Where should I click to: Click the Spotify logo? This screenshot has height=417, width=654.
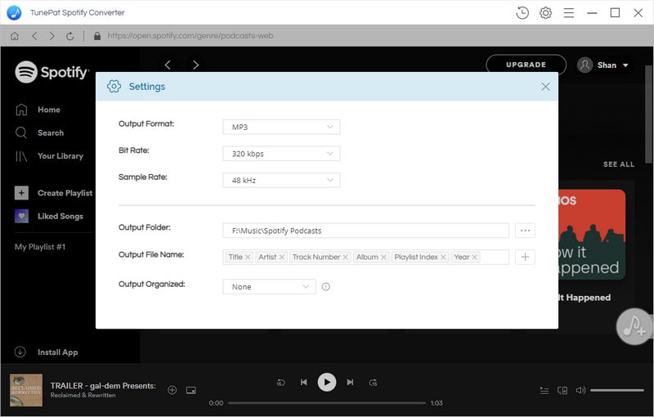click(x=52, y=72)
